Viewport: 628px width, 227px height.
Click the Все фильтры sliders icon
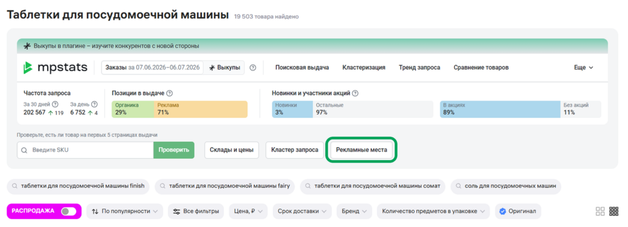(x=176, y=212)
